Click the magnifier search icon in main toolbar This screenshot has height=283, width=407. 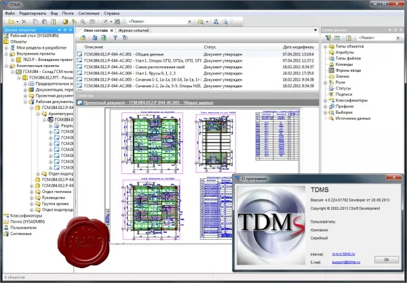click(x=83, y=22)
